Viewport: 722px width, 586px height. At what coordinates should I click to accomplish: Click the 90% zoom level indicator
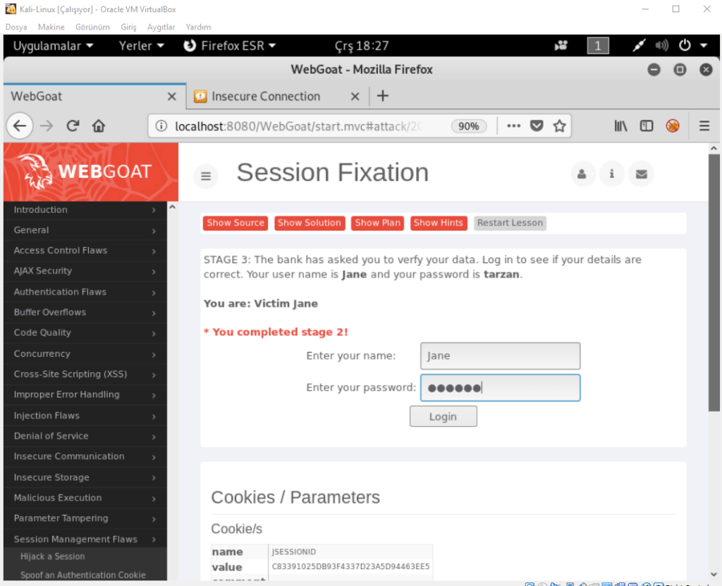click(468, 126)
